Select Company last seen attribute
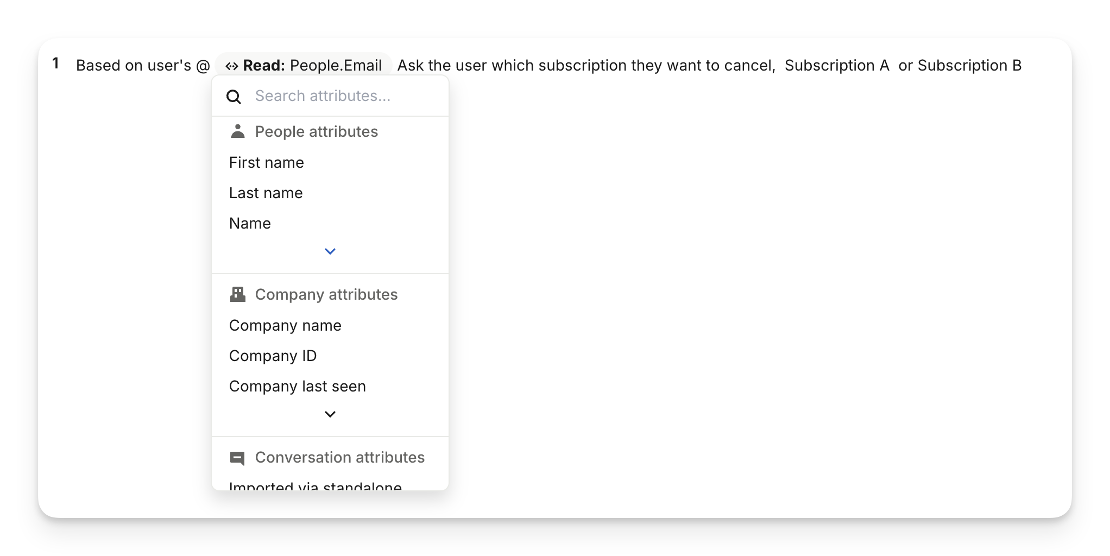Image resolution: width=1110 pixels, height=556 pixels. point(297,386)
